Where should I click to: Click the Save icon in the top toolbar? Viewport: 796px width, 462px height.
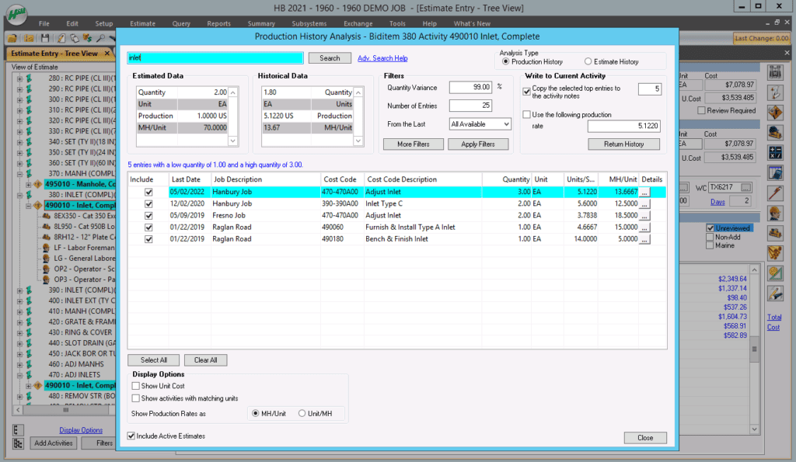(x=44, y=37)
